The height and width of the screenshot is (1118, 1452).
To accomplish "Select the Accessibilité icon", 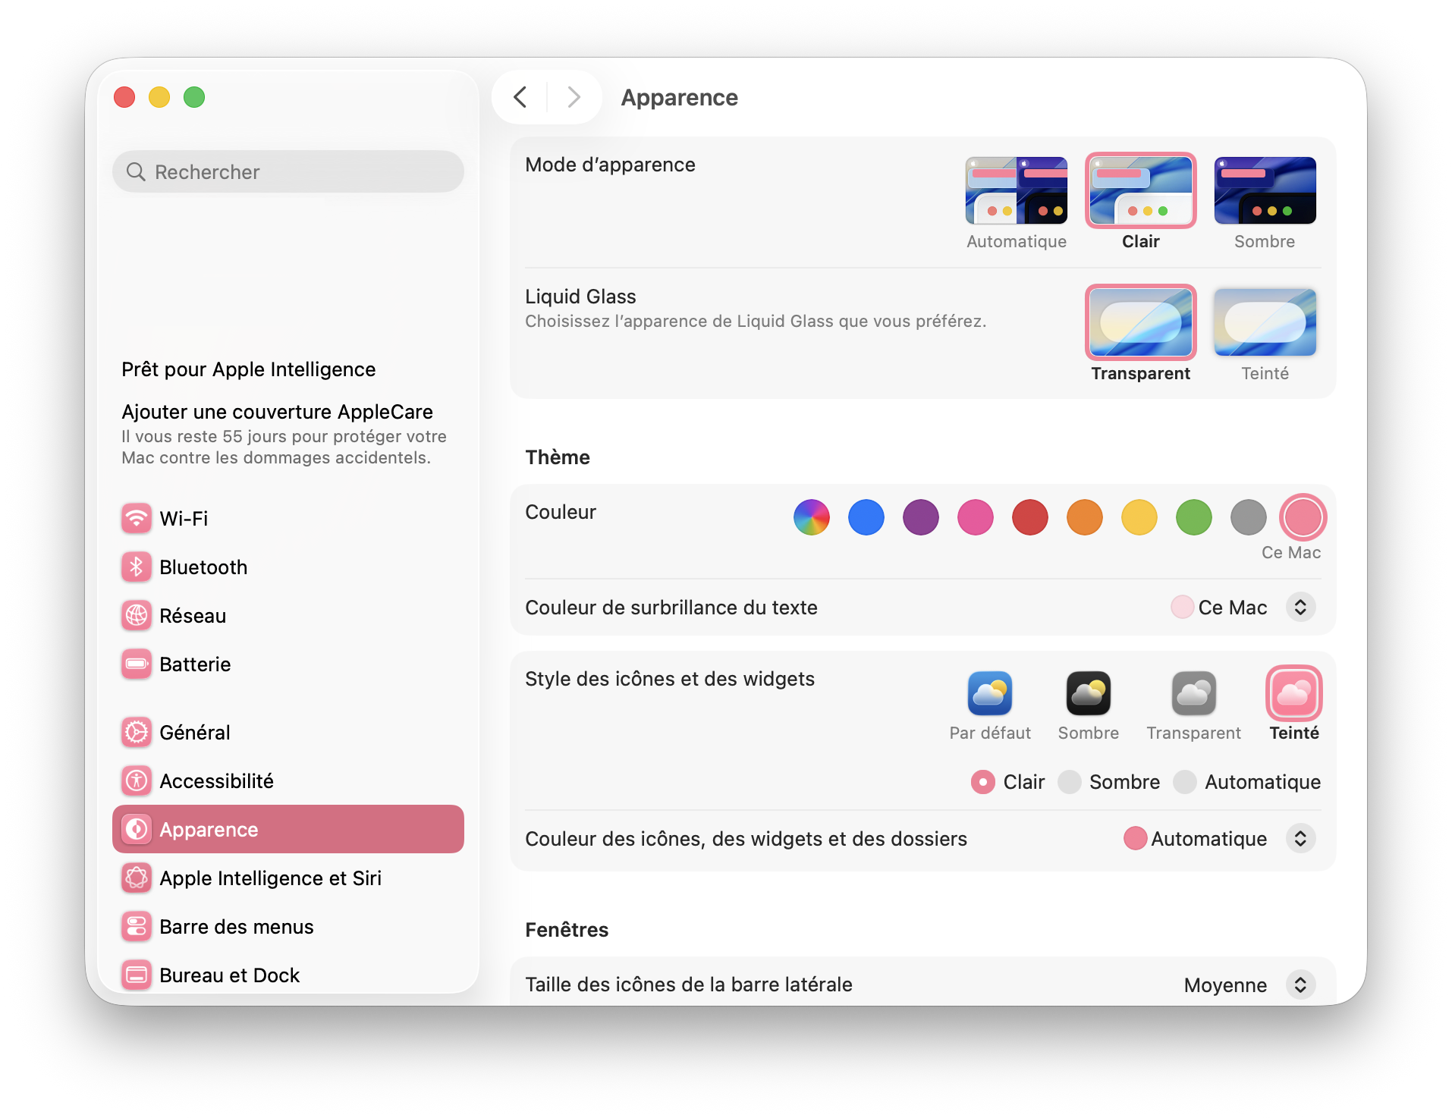I will 137,781.
